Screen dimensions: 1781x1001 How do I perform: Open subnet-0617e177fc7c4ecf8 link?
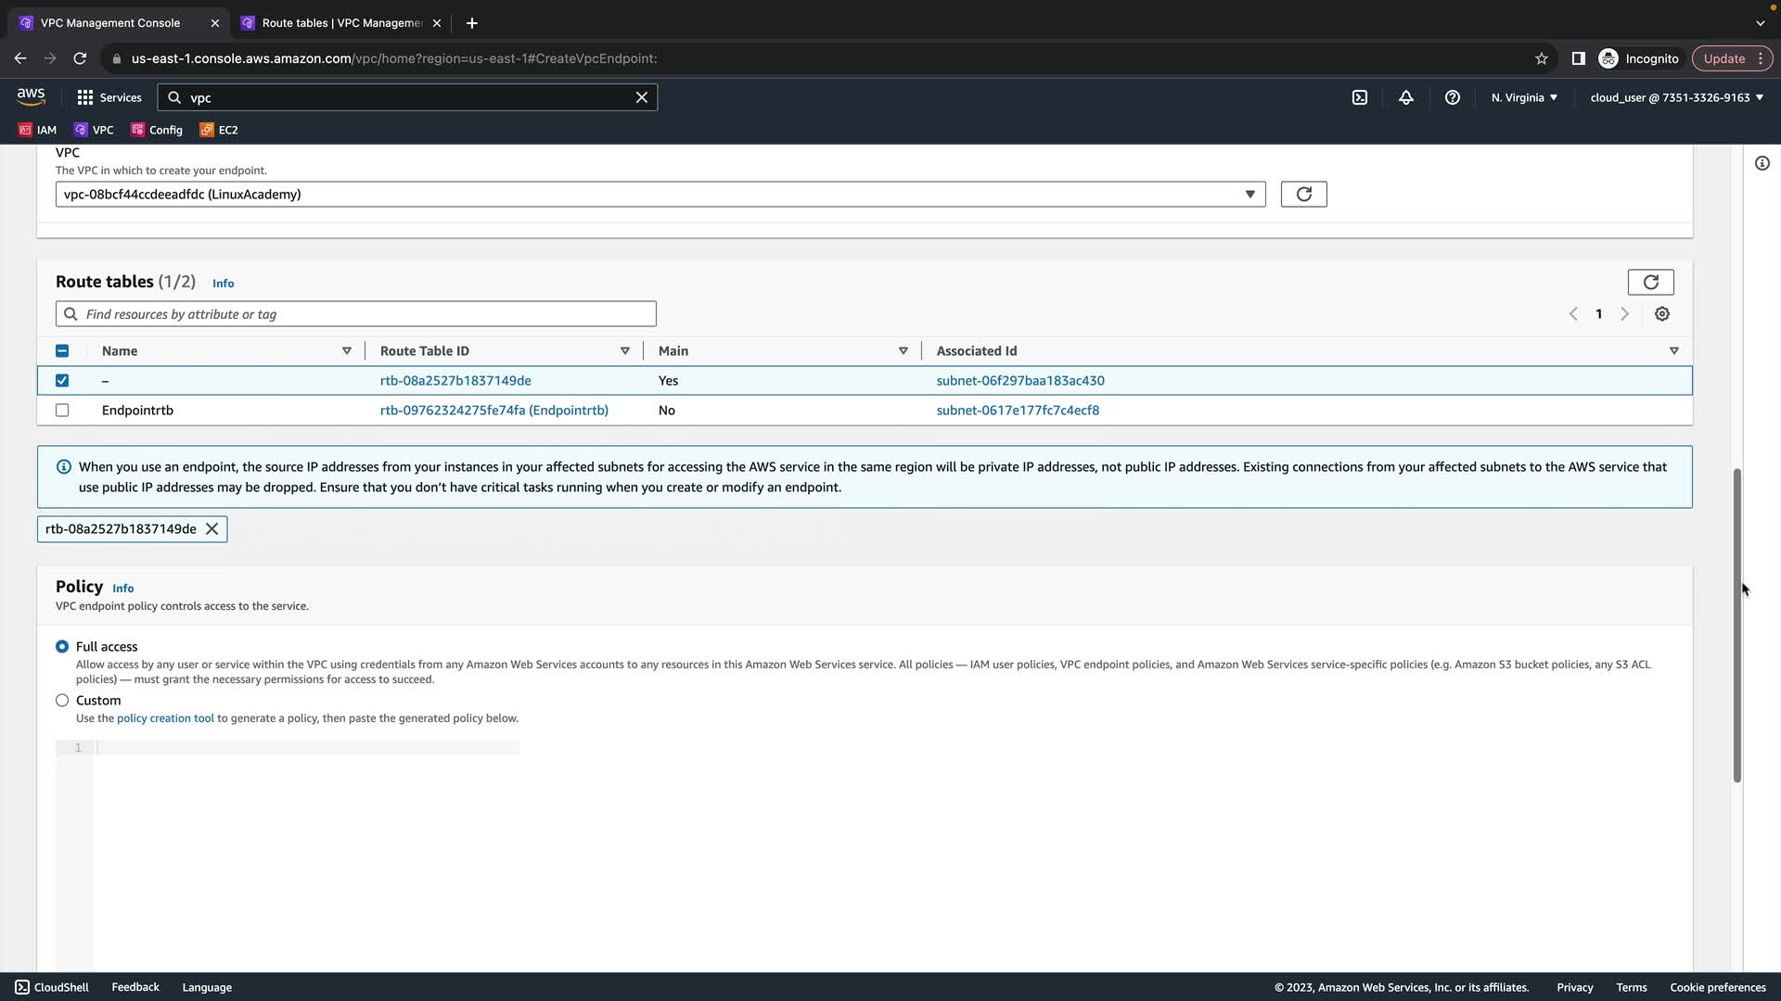click(1018, 411)
